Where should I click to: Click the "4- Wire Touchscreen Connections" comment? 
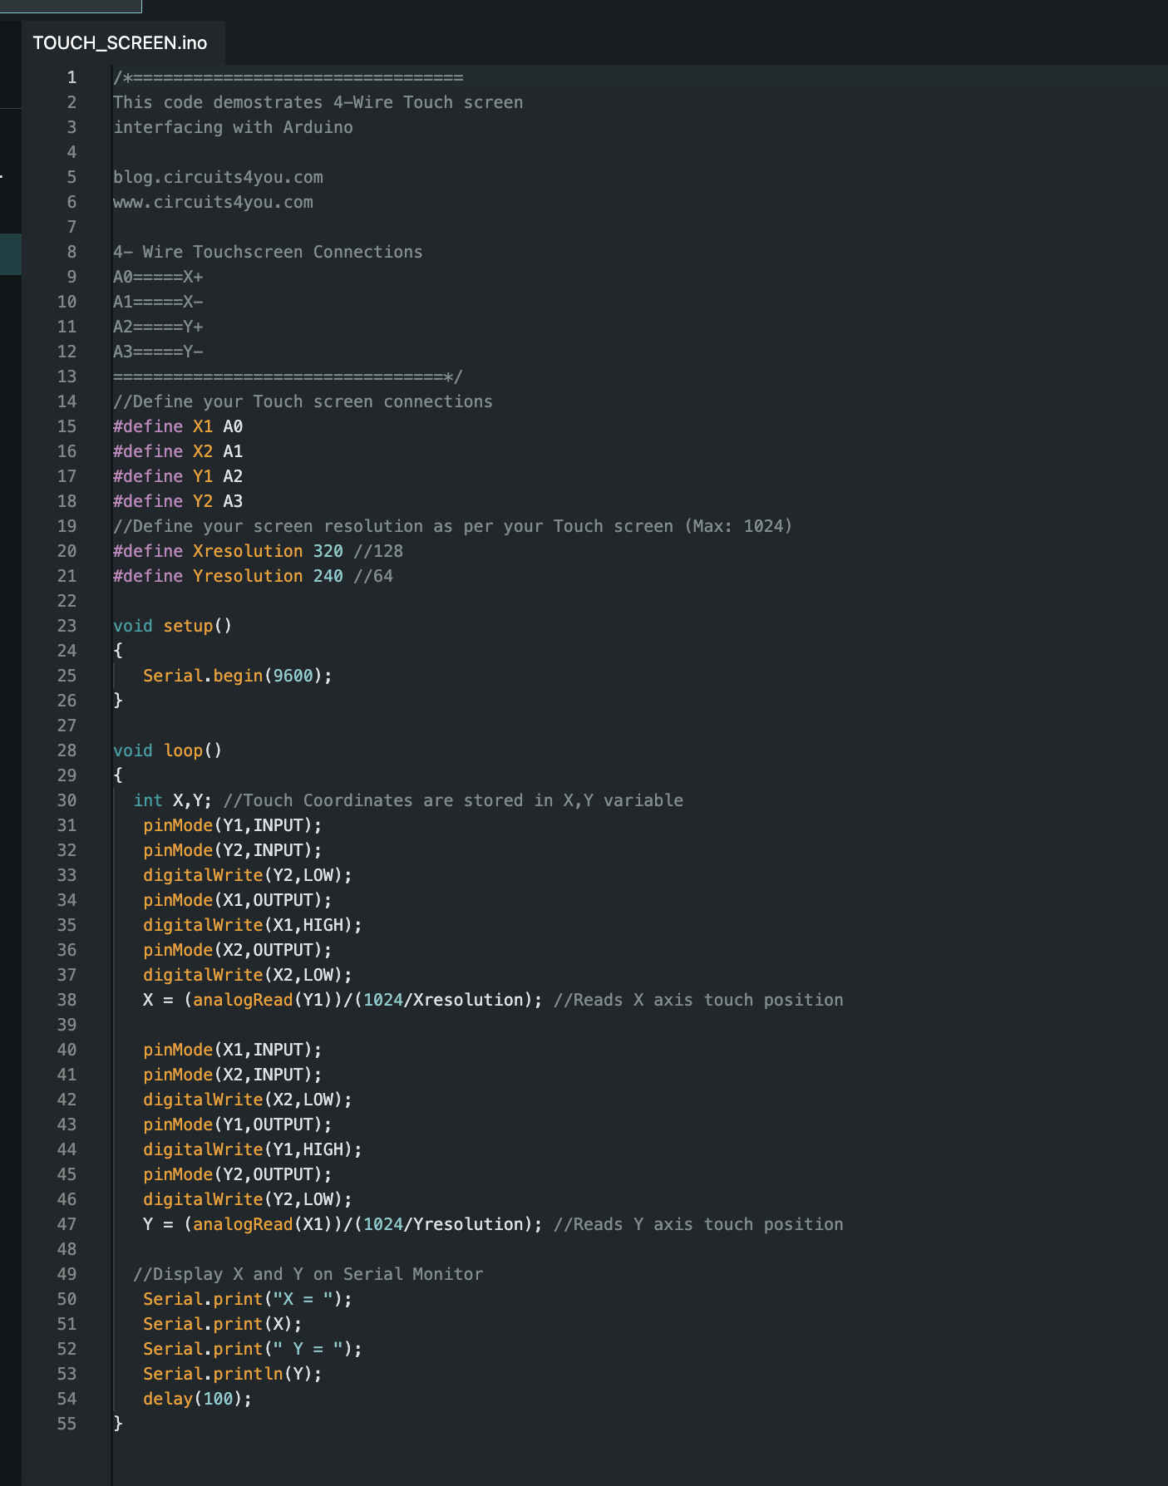pyautogui.click(x=268, y=252)
